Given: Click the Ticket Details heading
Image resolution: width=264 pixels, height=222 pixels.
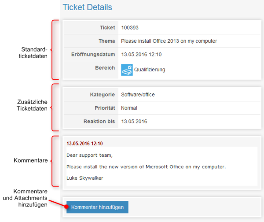Looking at the screenshot, I should (87, 7).
